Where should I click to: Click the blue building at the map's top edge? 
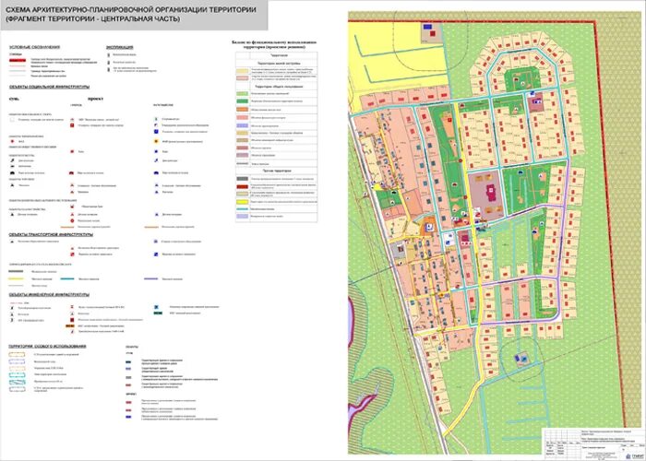point(427,27)
